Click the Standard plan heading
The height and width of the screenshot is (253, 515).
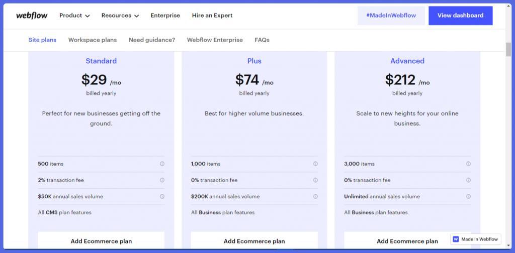[101, 61]
